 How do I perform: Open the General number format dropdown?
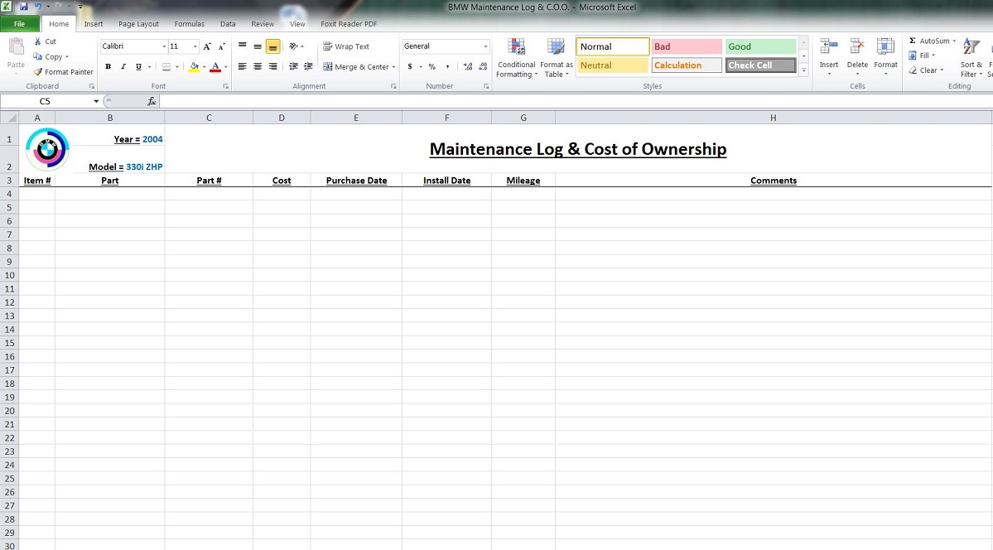coord(486,46)
